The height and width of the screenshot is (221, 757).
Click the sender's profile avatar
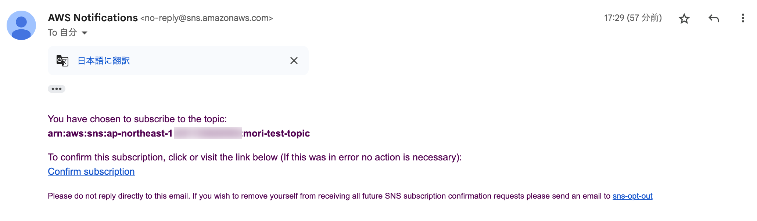[x=21, y=25]
